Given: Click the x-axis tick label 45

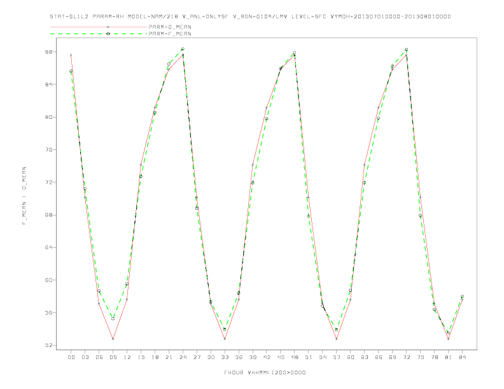Looking at the screenshot, I should click(281, 357).
